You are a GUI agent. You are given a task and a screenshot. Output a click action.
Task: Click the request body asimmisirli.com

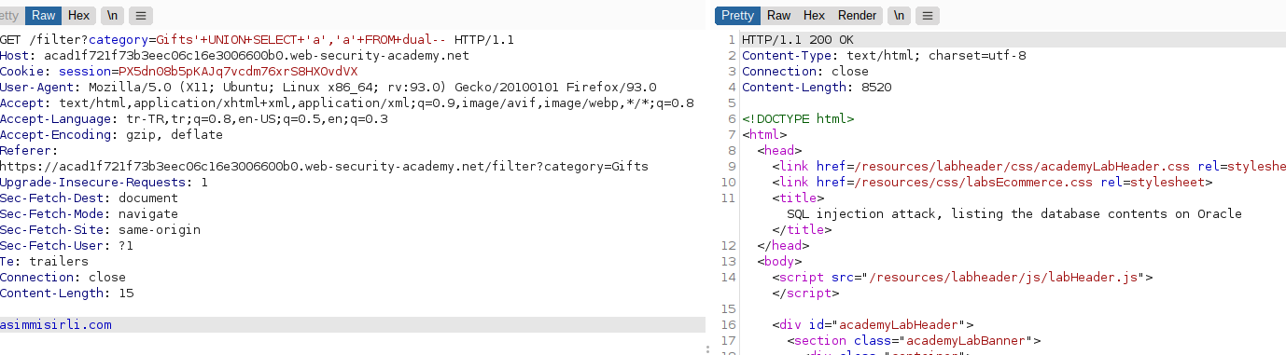(56, 324)
